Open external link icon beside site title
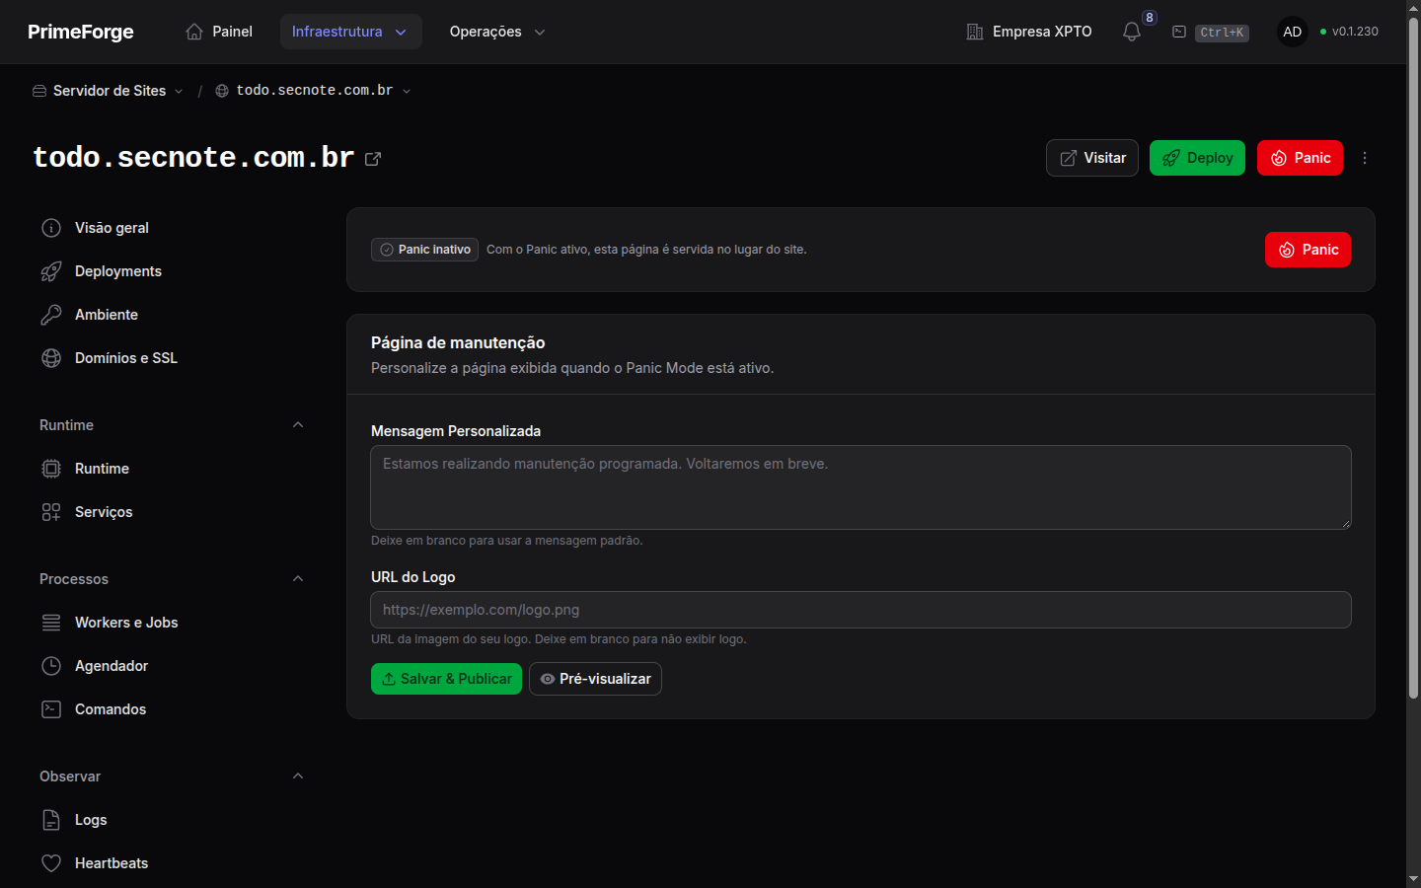Image resolution: width=1421 pixels, height=888 pixels. pos(373,159)
